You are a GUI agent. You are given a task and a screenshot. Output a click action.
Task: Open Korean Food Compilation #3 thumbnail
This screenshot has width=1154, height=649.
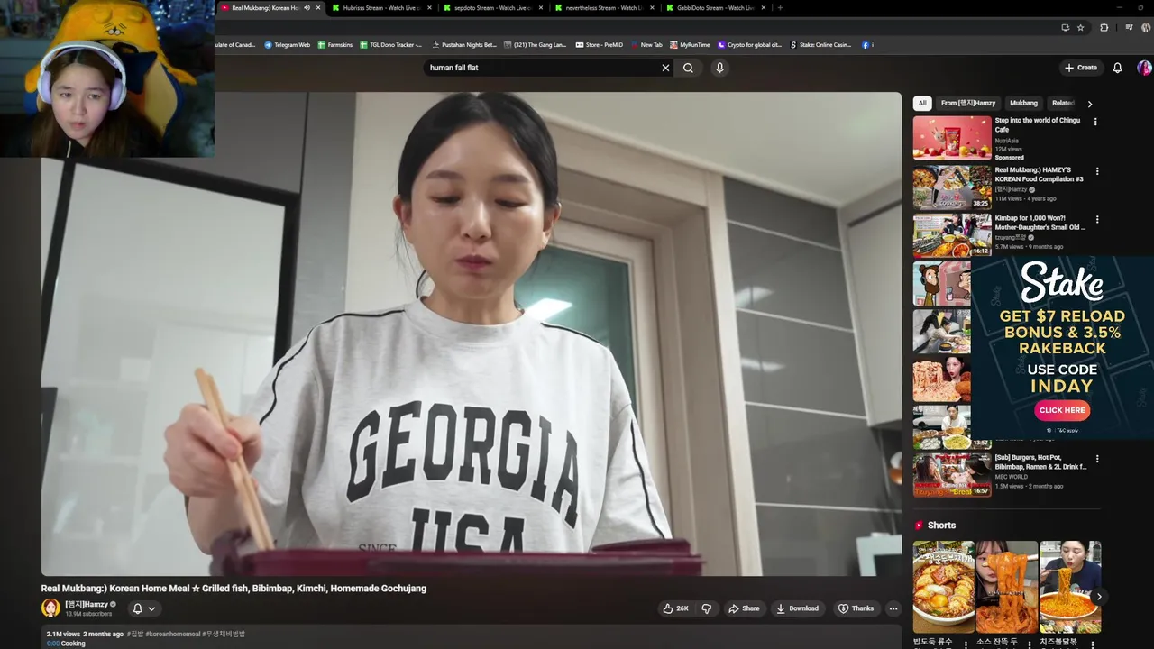pyautogui.click(x=952, y=187)
